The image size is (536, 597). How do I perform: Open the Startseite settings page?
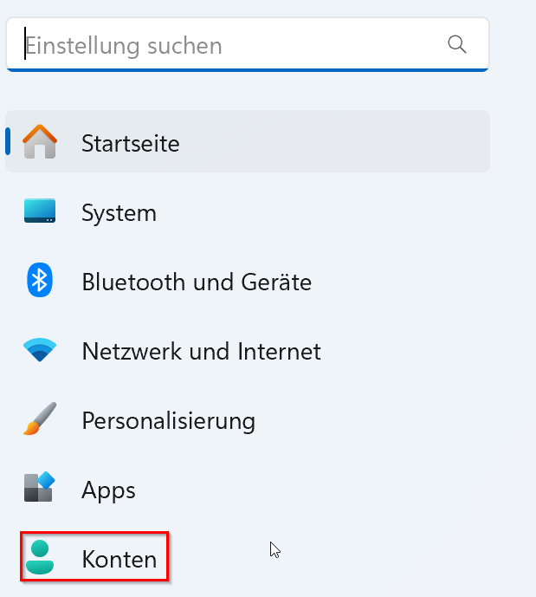[131, 144]
